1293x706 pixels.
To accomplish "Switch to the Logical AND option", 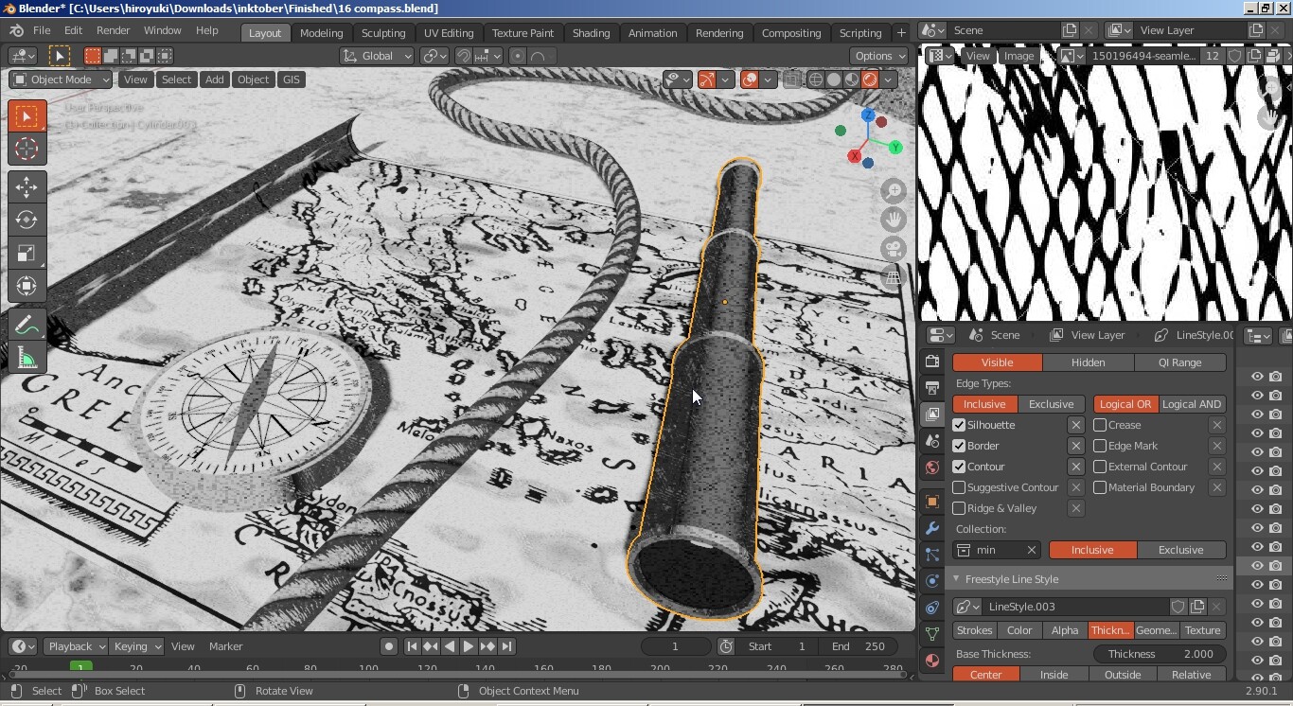I will click(x=1192, y=404).
